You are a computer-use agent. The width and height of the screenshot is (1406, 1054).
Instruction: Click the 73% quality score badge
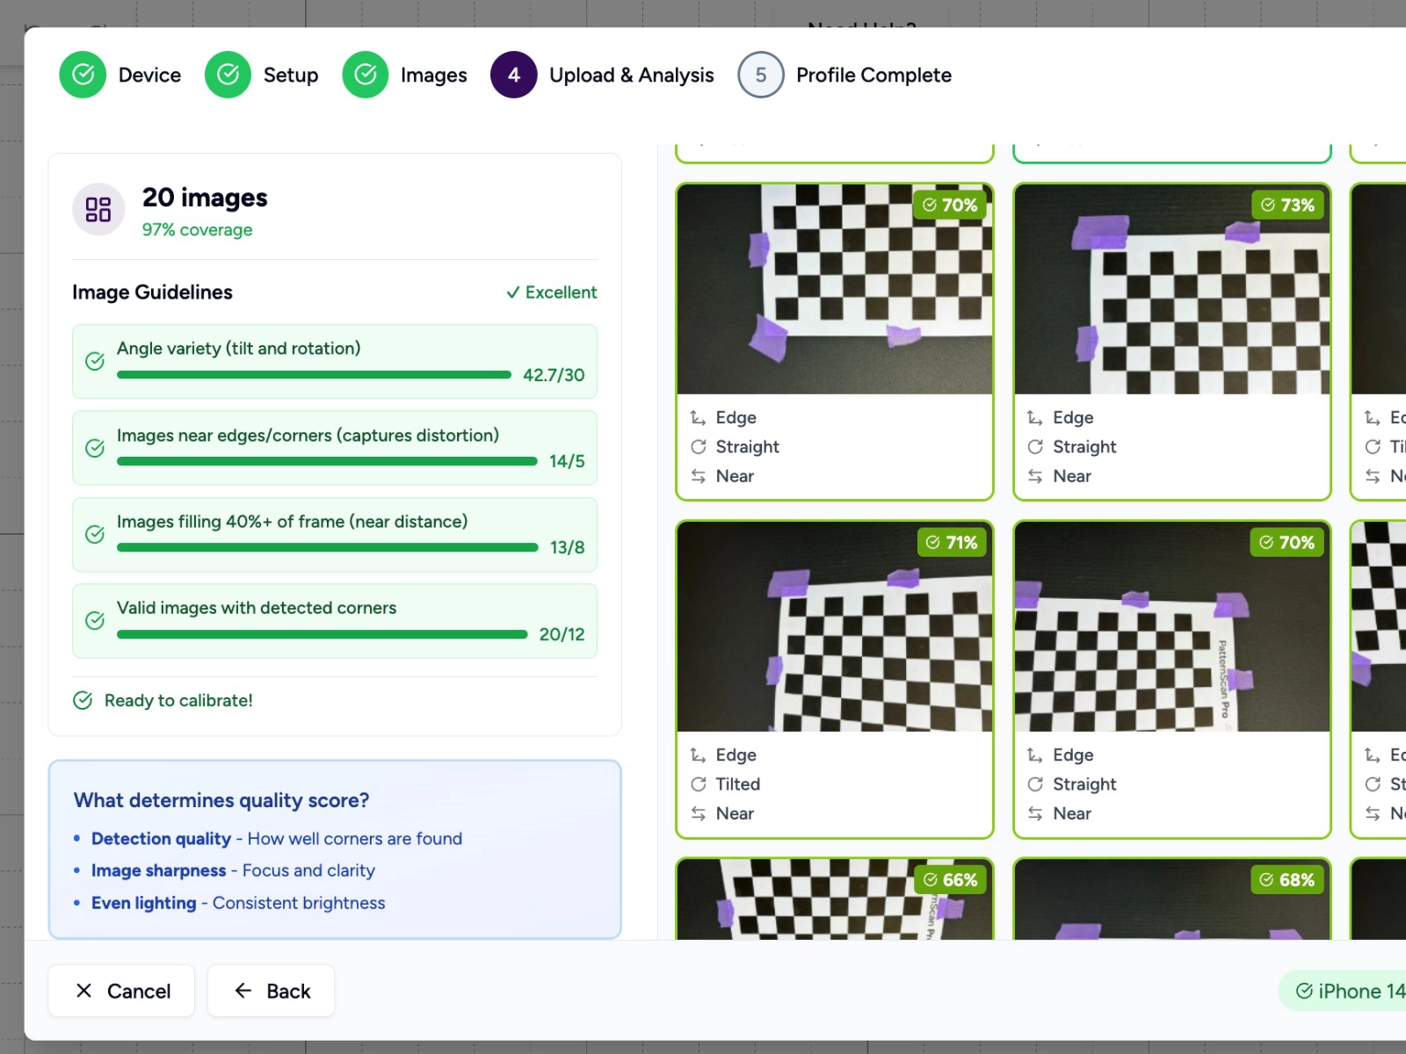pyautogui.click(x=1287, y=205)
